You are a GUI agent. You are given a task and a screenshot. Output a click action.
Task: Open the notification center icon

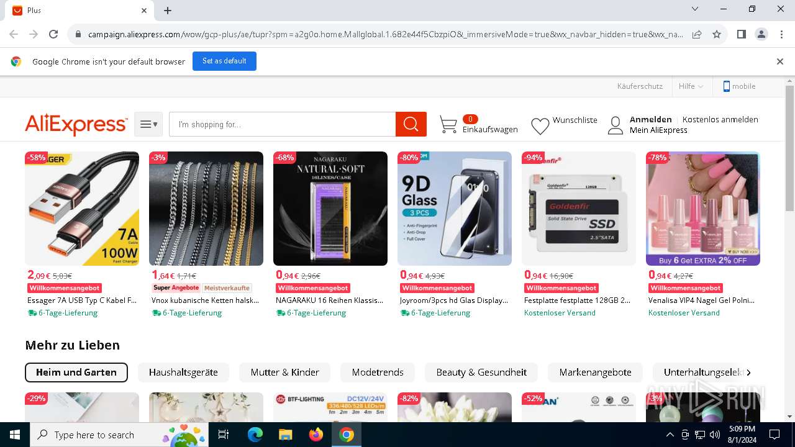pyautogui.click(x=775, y=435)
